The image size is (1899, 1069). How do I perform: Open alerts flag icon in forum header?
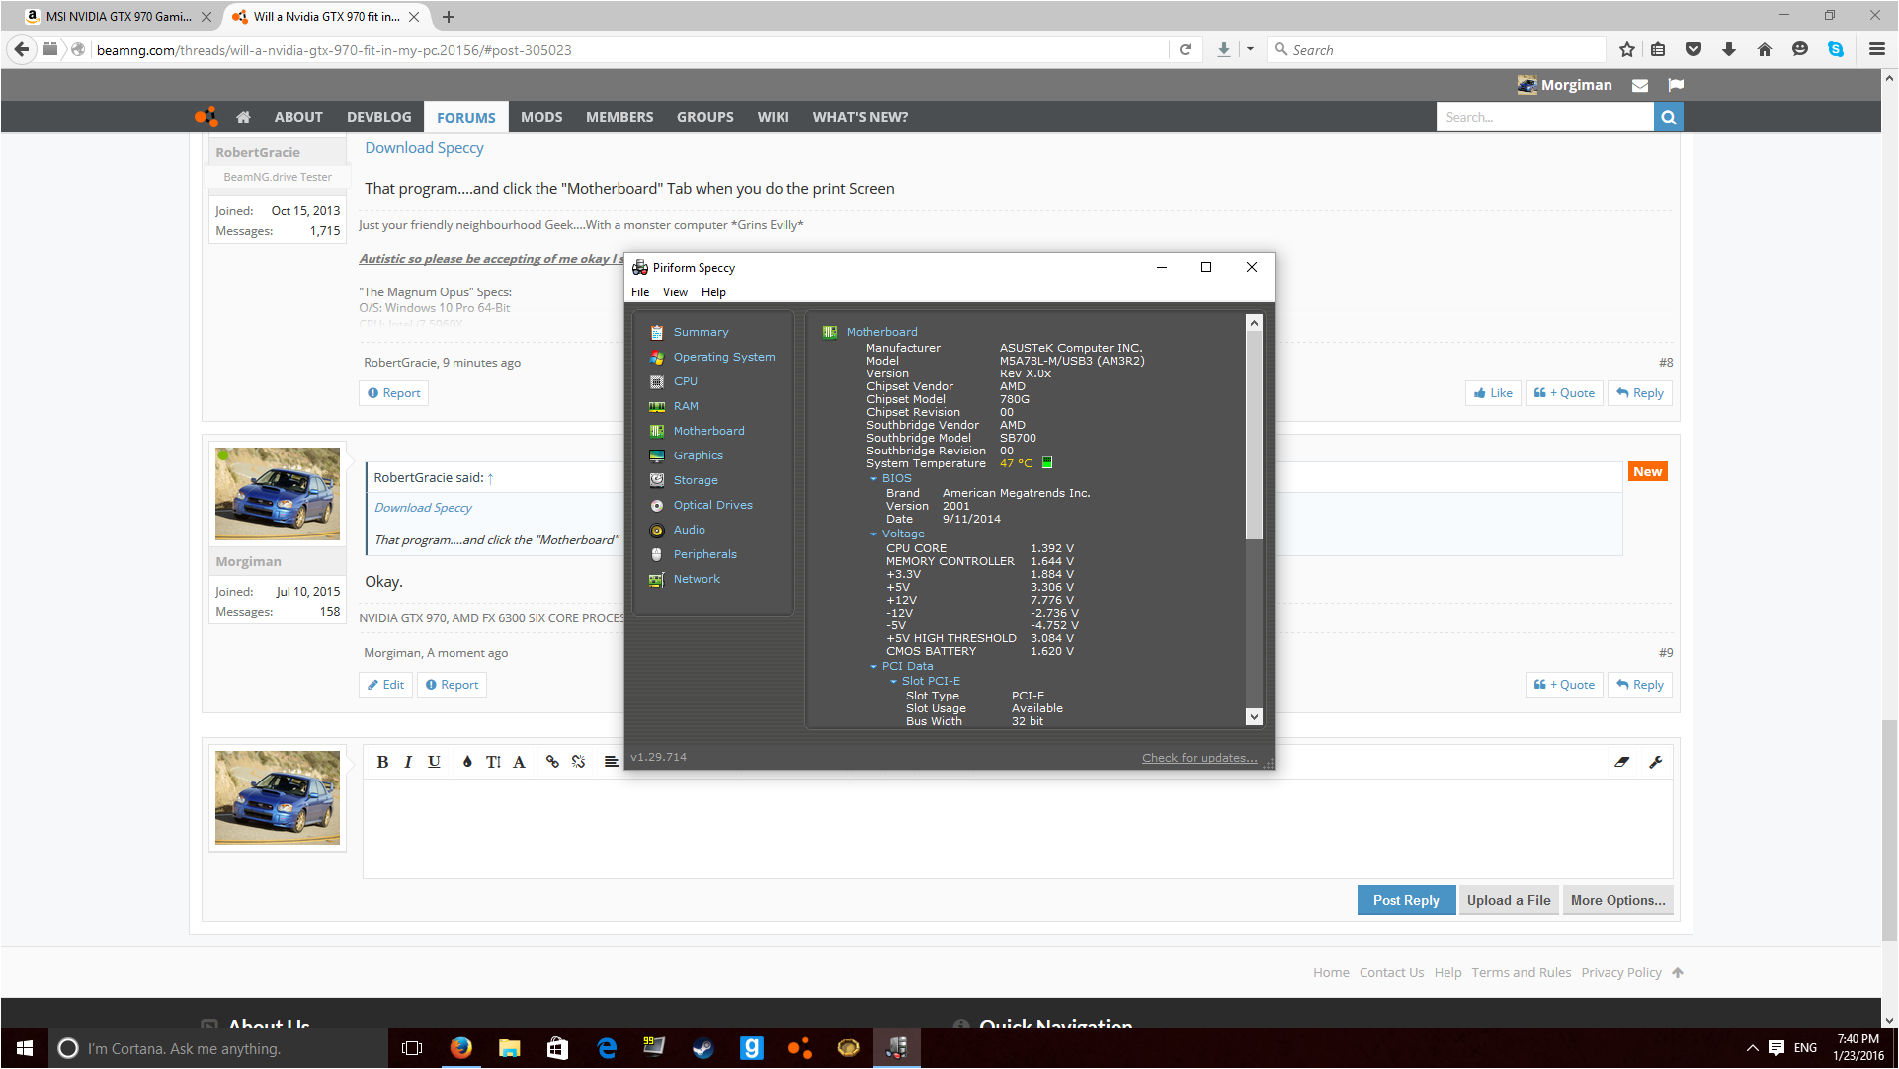tap(1676, 85)
